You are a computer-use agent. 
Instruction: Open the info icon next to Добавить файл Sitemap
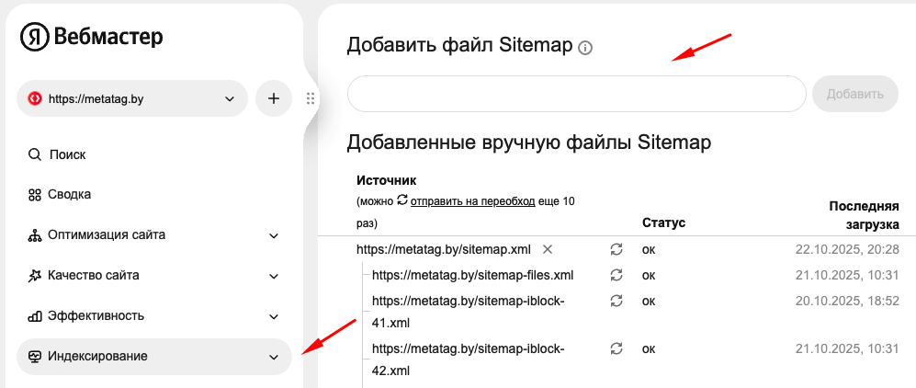[584, 48]
